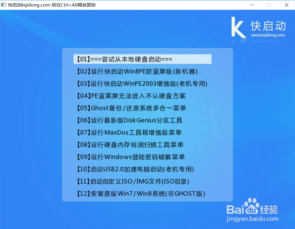Screen dimensions: 295x229
Task: Open 【05】Ghost备份/还原系统多合一菜单
Action: [x=131, y=108]
